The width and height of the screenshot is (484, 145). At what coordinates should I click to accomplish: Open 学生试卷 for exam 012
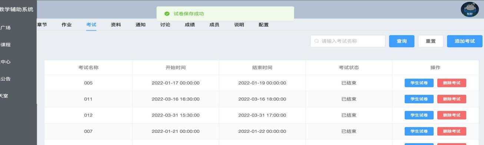point(419,115)
